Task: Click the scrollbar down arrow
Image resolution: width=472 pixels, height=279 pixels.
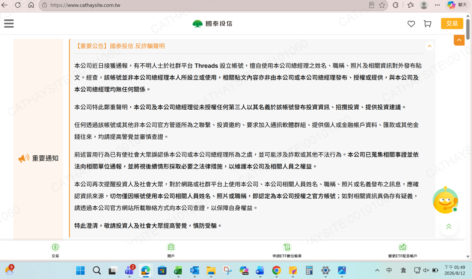Action: (468, 256)
